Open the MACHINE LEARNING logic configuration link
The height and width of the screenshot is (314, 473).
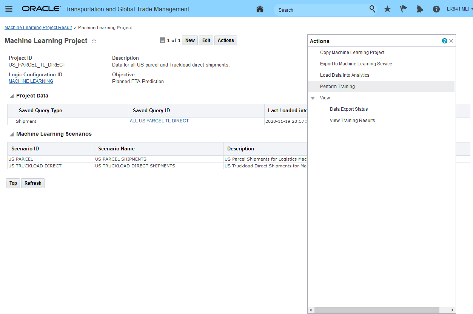pos(31,81)
